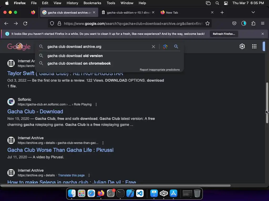Click the horizontal scrollbar at page bottom
This screenshot has height=201, width=269.
coord(115,186)
